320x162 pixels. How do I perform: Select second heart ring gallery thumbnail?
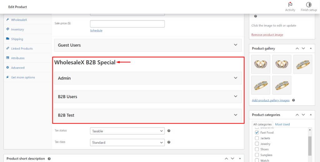click(x=282, y=64)
